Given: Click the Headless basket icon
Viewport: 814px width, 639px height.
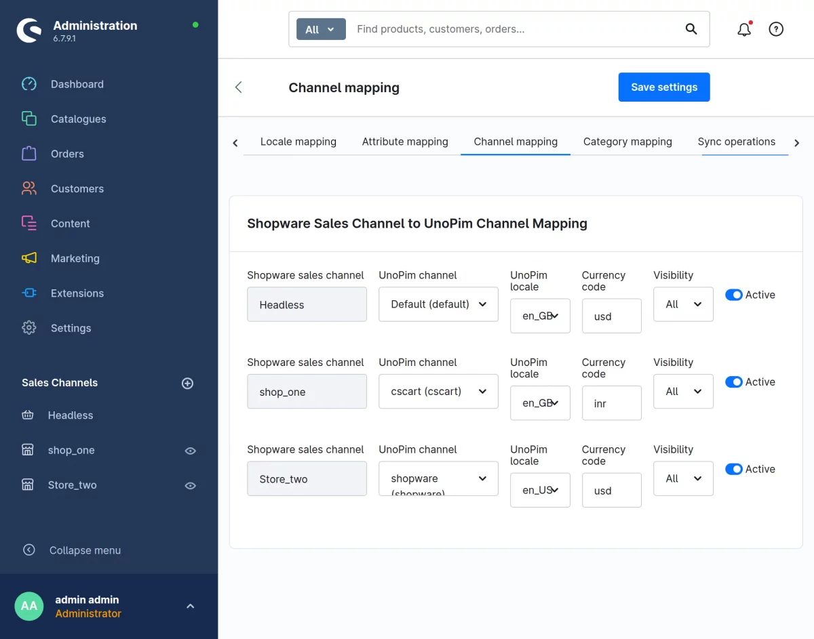Looking at the screenshot, I should coord(28,415).
